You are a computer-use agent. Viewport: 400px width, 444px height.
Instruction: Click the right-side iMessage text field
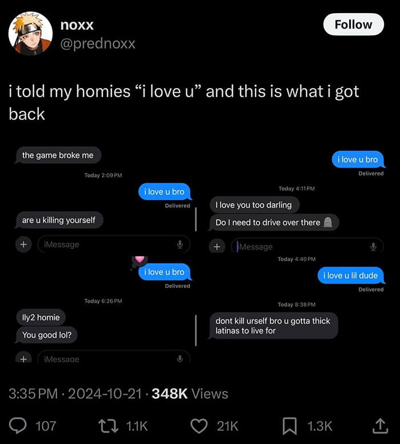(x=307, y=247)
